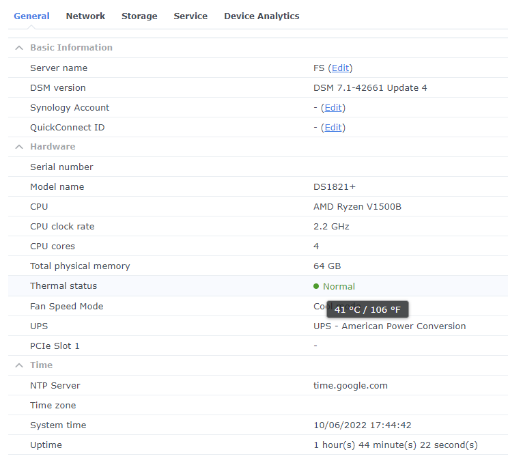The width and height of the screenshot is (508, 463).
Task: Click the UPS American Power Conversion value
Action: click(x=389, y=326)
